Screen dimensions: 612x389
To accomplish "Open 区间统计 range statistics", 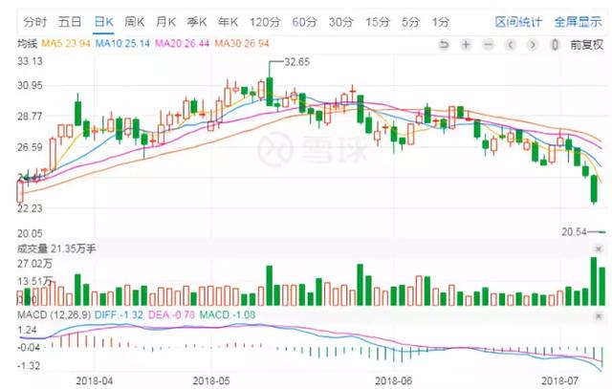I will tap(518, 22).
